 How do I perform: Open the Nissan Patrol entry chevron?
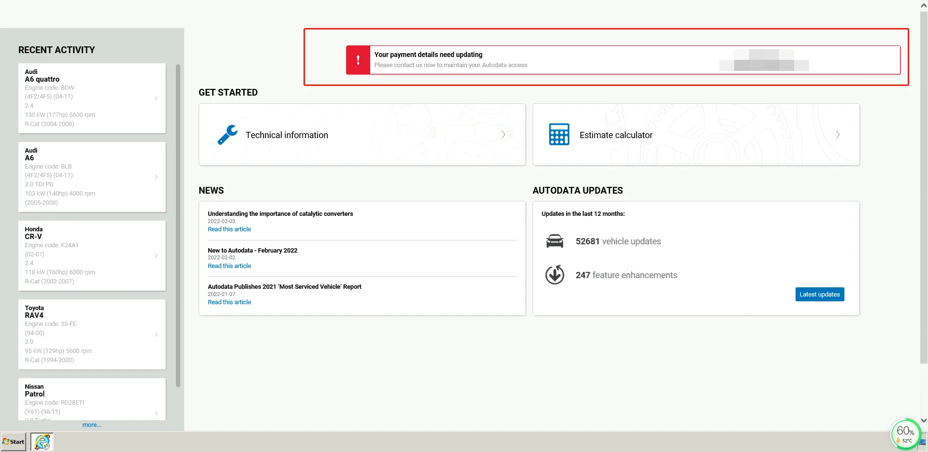(156, 413)
